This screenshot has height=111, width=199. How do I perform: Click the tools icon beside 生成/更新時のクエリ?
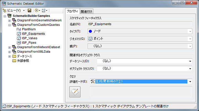[x=93, y=81]
